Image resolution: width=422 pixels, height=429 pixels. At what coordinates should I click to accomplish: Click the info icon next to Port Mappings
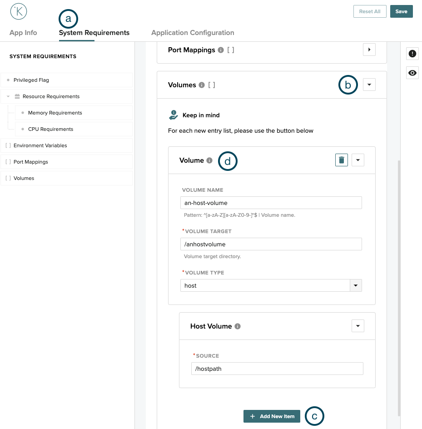222,50
